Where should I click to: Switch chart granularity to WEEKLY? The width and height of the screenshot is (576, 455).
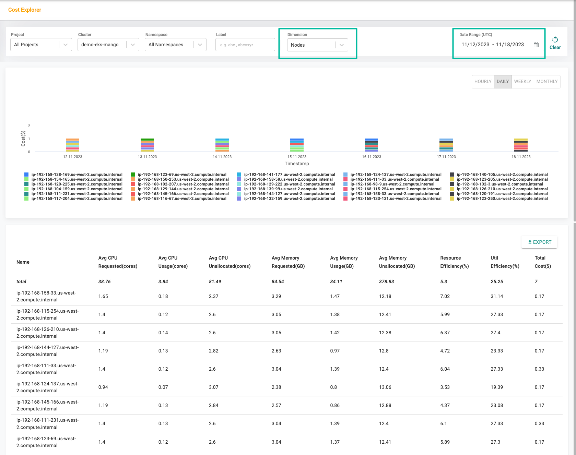tap(522, 82)
